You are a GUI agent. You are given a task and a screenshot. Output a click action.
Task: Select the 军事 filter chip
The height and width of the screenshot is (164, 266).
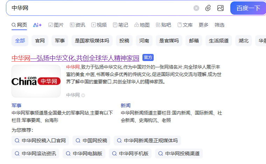tap(60, 41)
